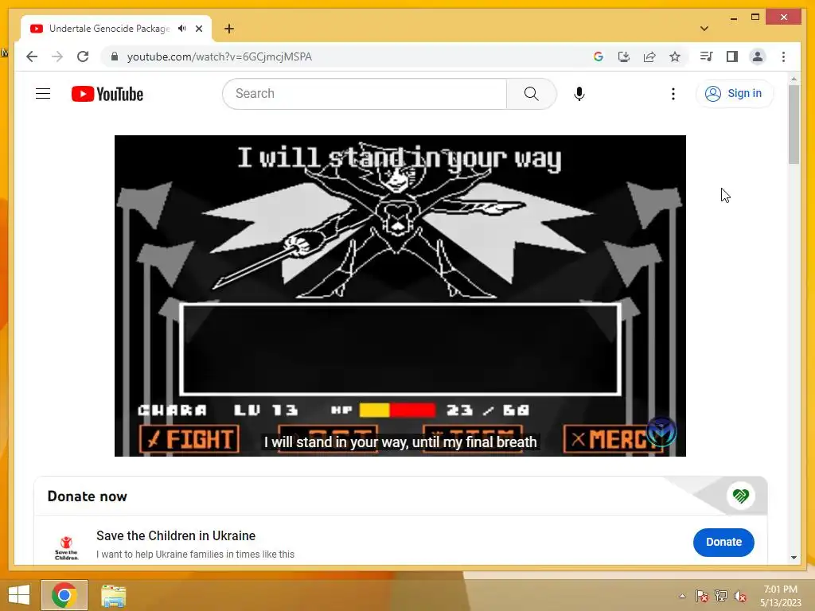
Task: Share this page from the address bar
Action: pos(649,56)
